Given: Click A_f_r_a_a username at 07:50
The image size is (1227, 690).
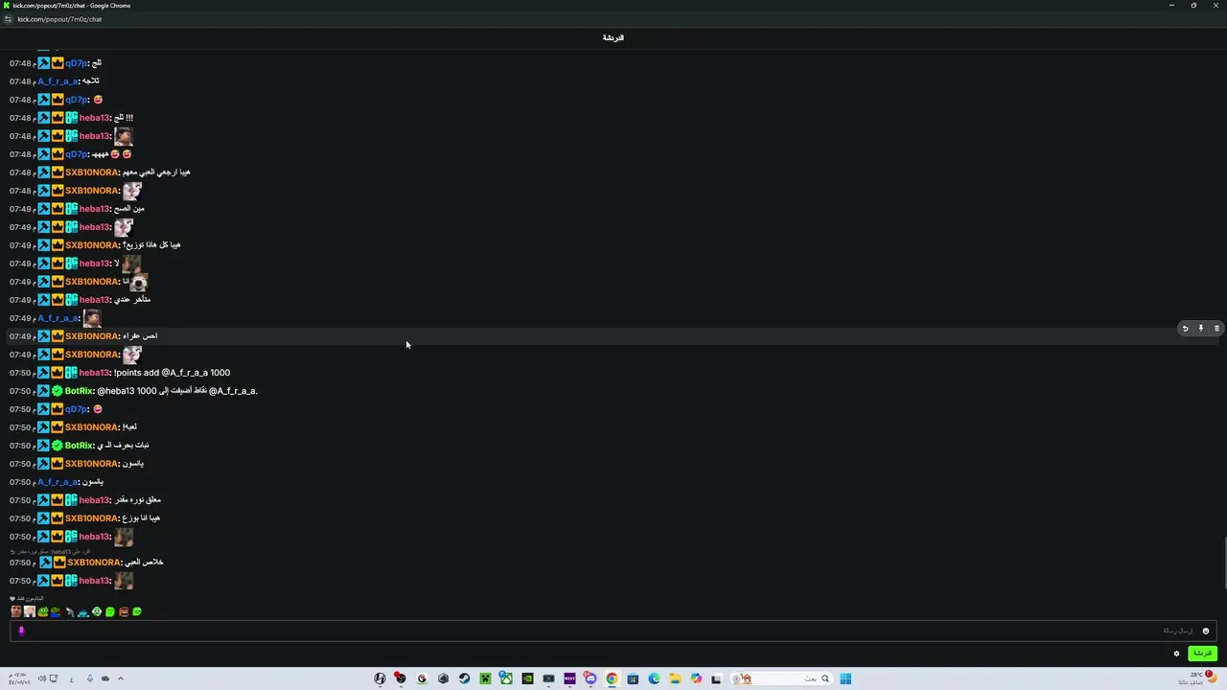Looking at the screenshot, I should click(x=58, y=482).
